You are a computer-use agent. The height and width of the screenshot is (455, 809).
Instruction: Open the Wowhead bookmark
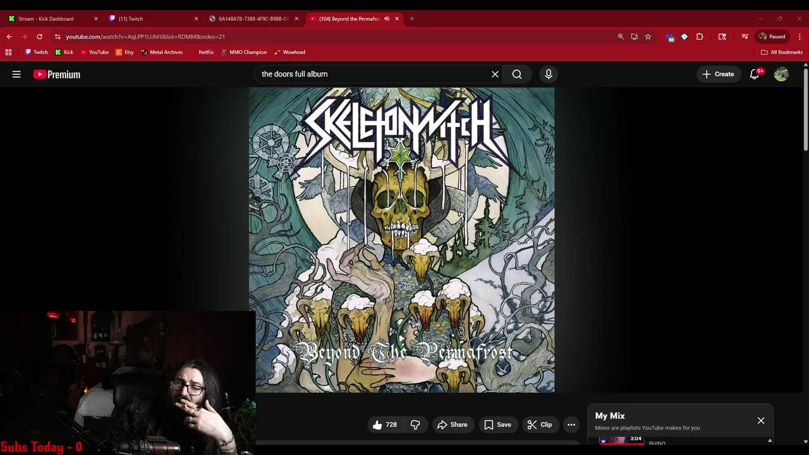pos(289,52)
